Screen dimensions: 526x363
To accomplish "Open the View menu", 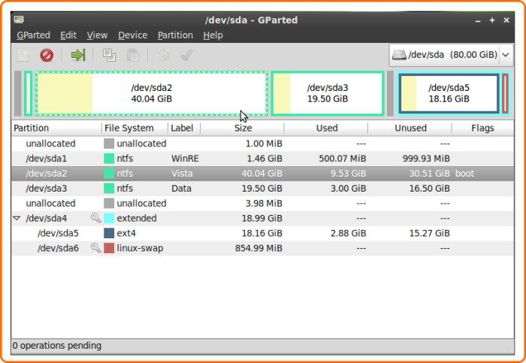I will [97, 35].
